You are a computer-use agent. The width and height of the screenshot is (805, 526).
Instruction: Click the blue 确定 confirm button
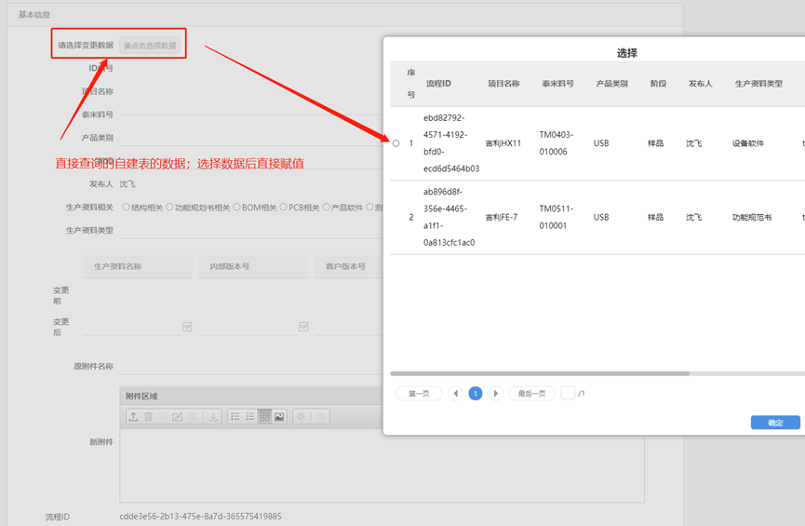pos(775,423)
